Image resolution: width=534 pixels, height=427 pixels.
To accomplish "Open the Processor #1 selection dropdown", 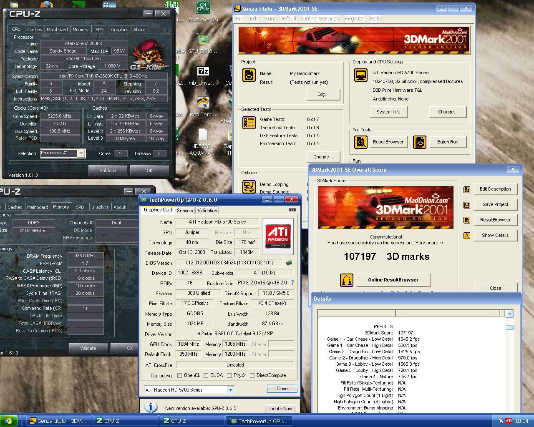I will coord(81,153).
